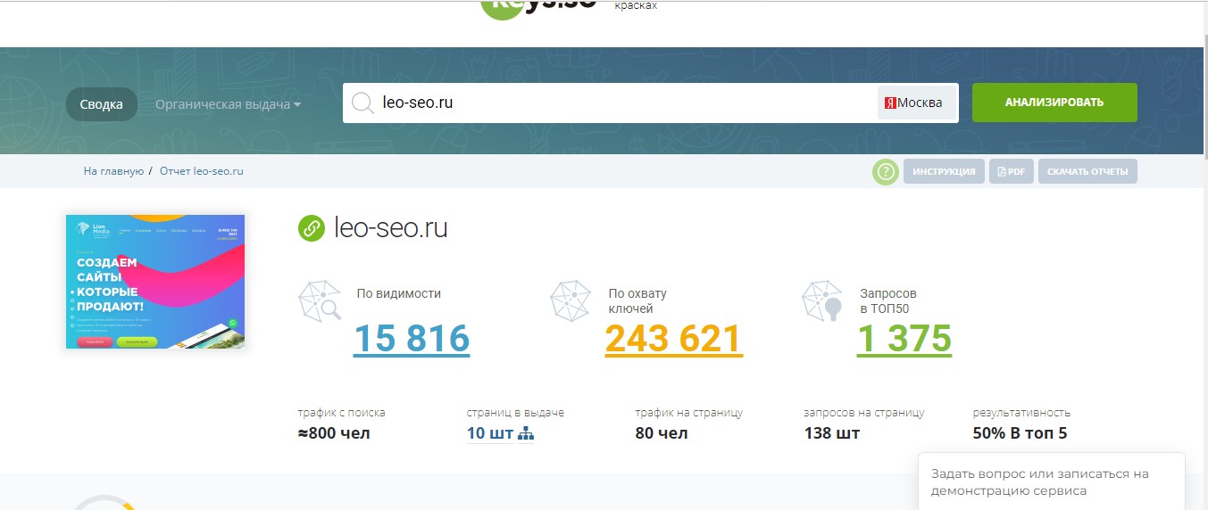Click the key coverage network icon
The height and width of the screenshot is (510, 1208).
571,300
